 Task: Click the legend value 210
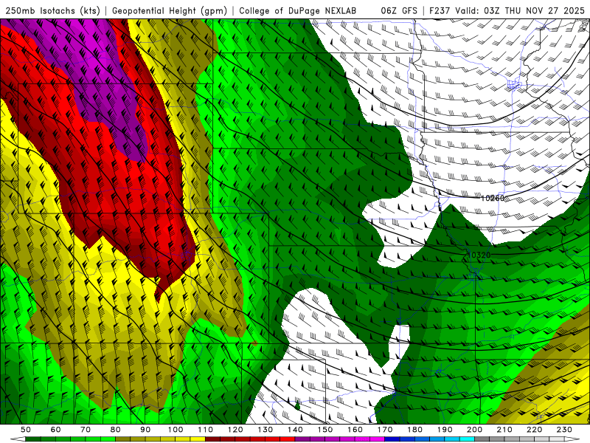tap(504, 430)
